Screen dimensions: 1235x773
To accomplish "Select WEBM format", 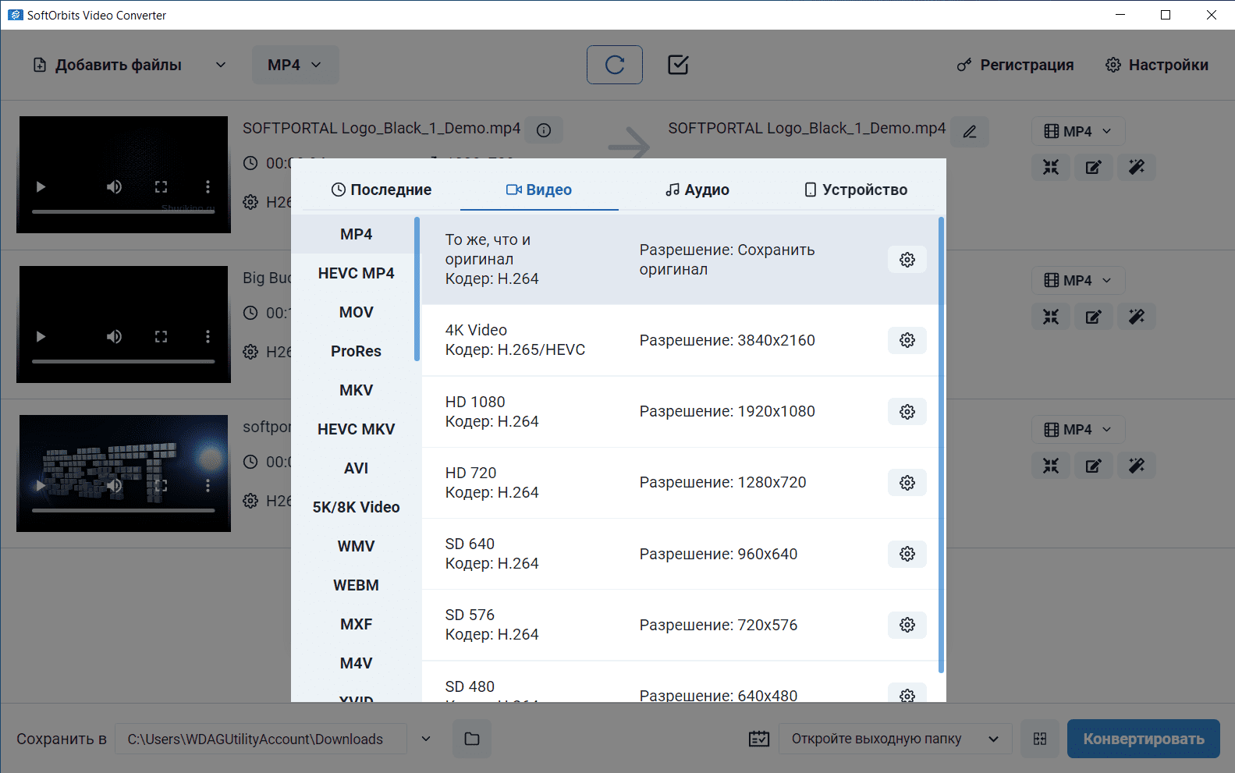I will [x=356, y=585].
